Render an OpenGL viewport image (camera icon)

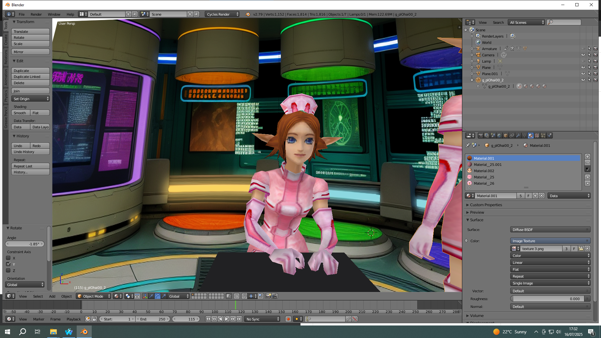268,296
